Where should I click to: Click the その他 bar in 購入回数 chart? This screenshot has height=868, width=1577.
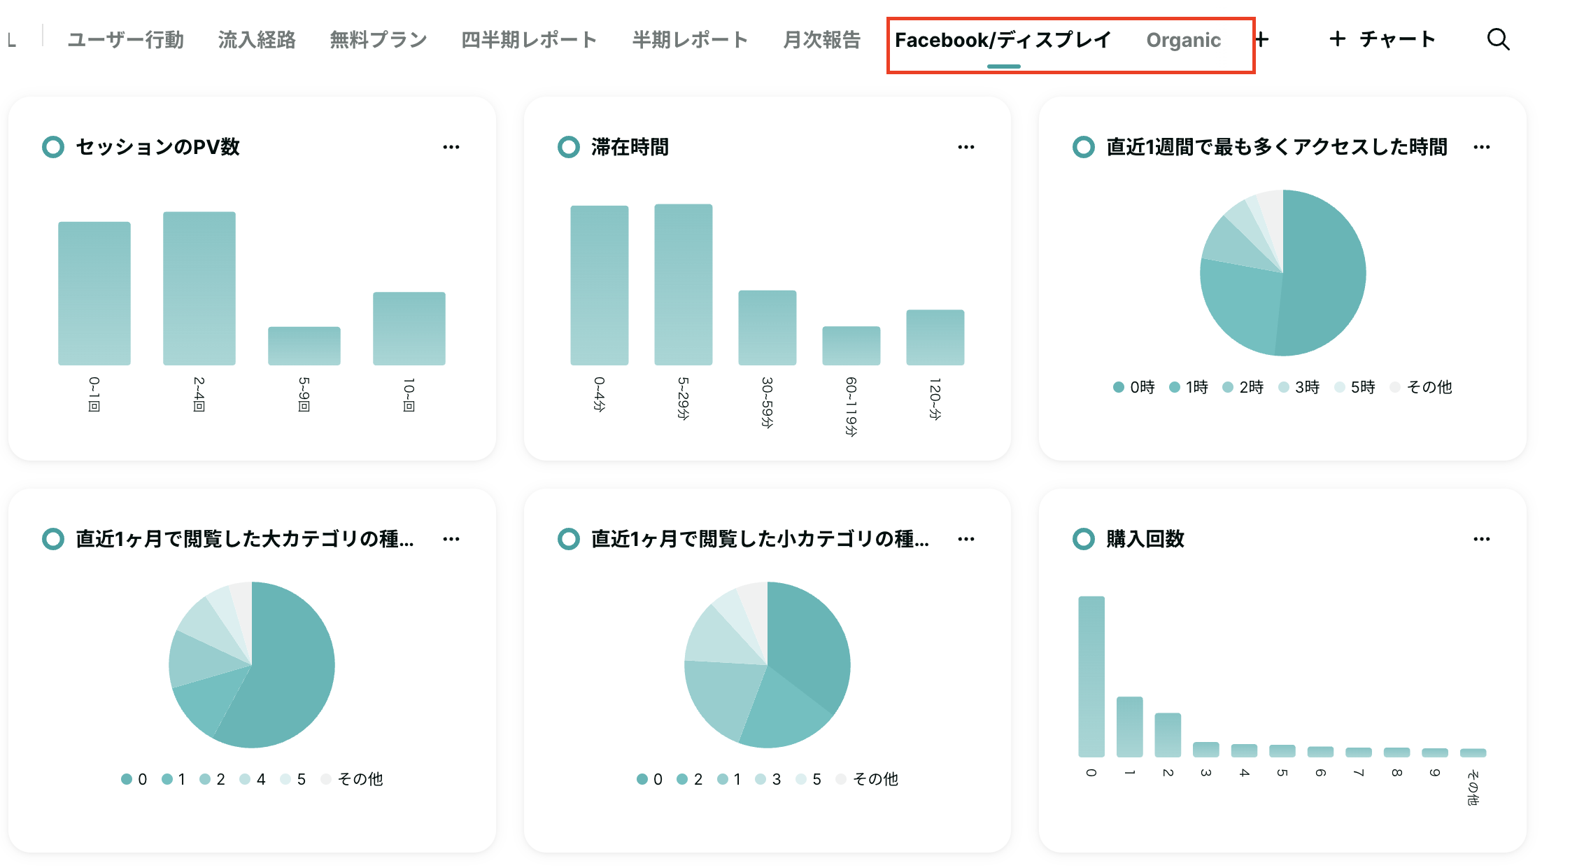[1473, 753]
